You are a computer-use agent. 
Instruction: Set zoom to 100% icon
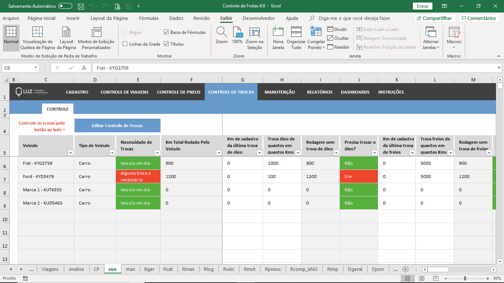238,32
